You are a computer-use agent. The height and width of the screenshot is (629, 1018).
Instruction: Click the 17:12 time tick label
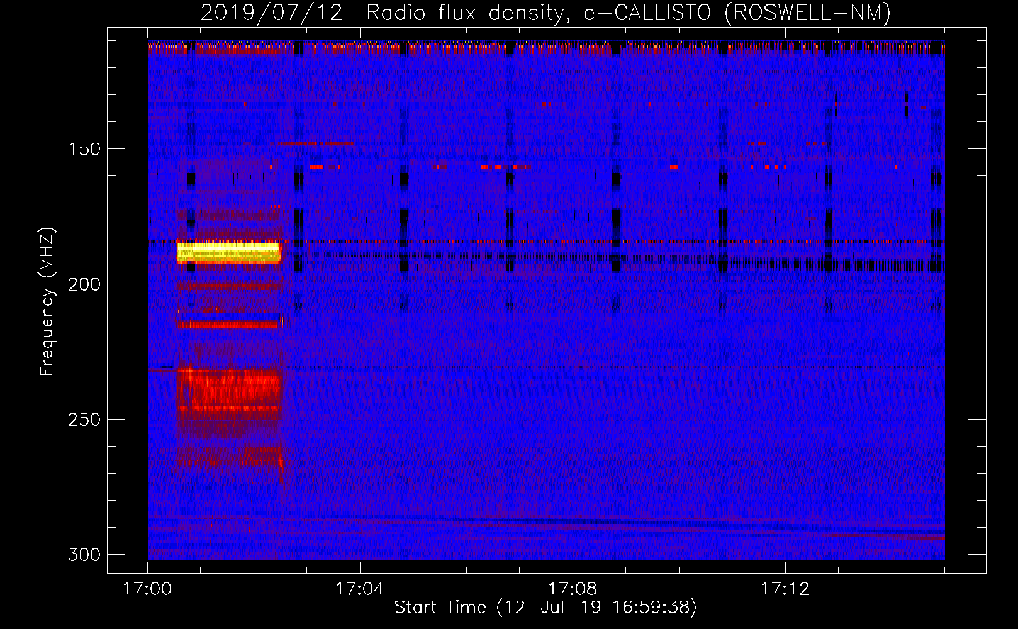click(x=785, y=589)
